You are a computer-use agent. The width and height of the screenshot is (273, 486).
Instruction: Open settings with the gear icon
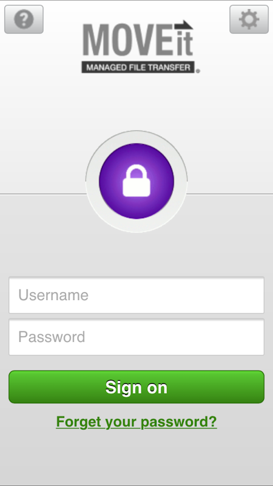point(249,19)
